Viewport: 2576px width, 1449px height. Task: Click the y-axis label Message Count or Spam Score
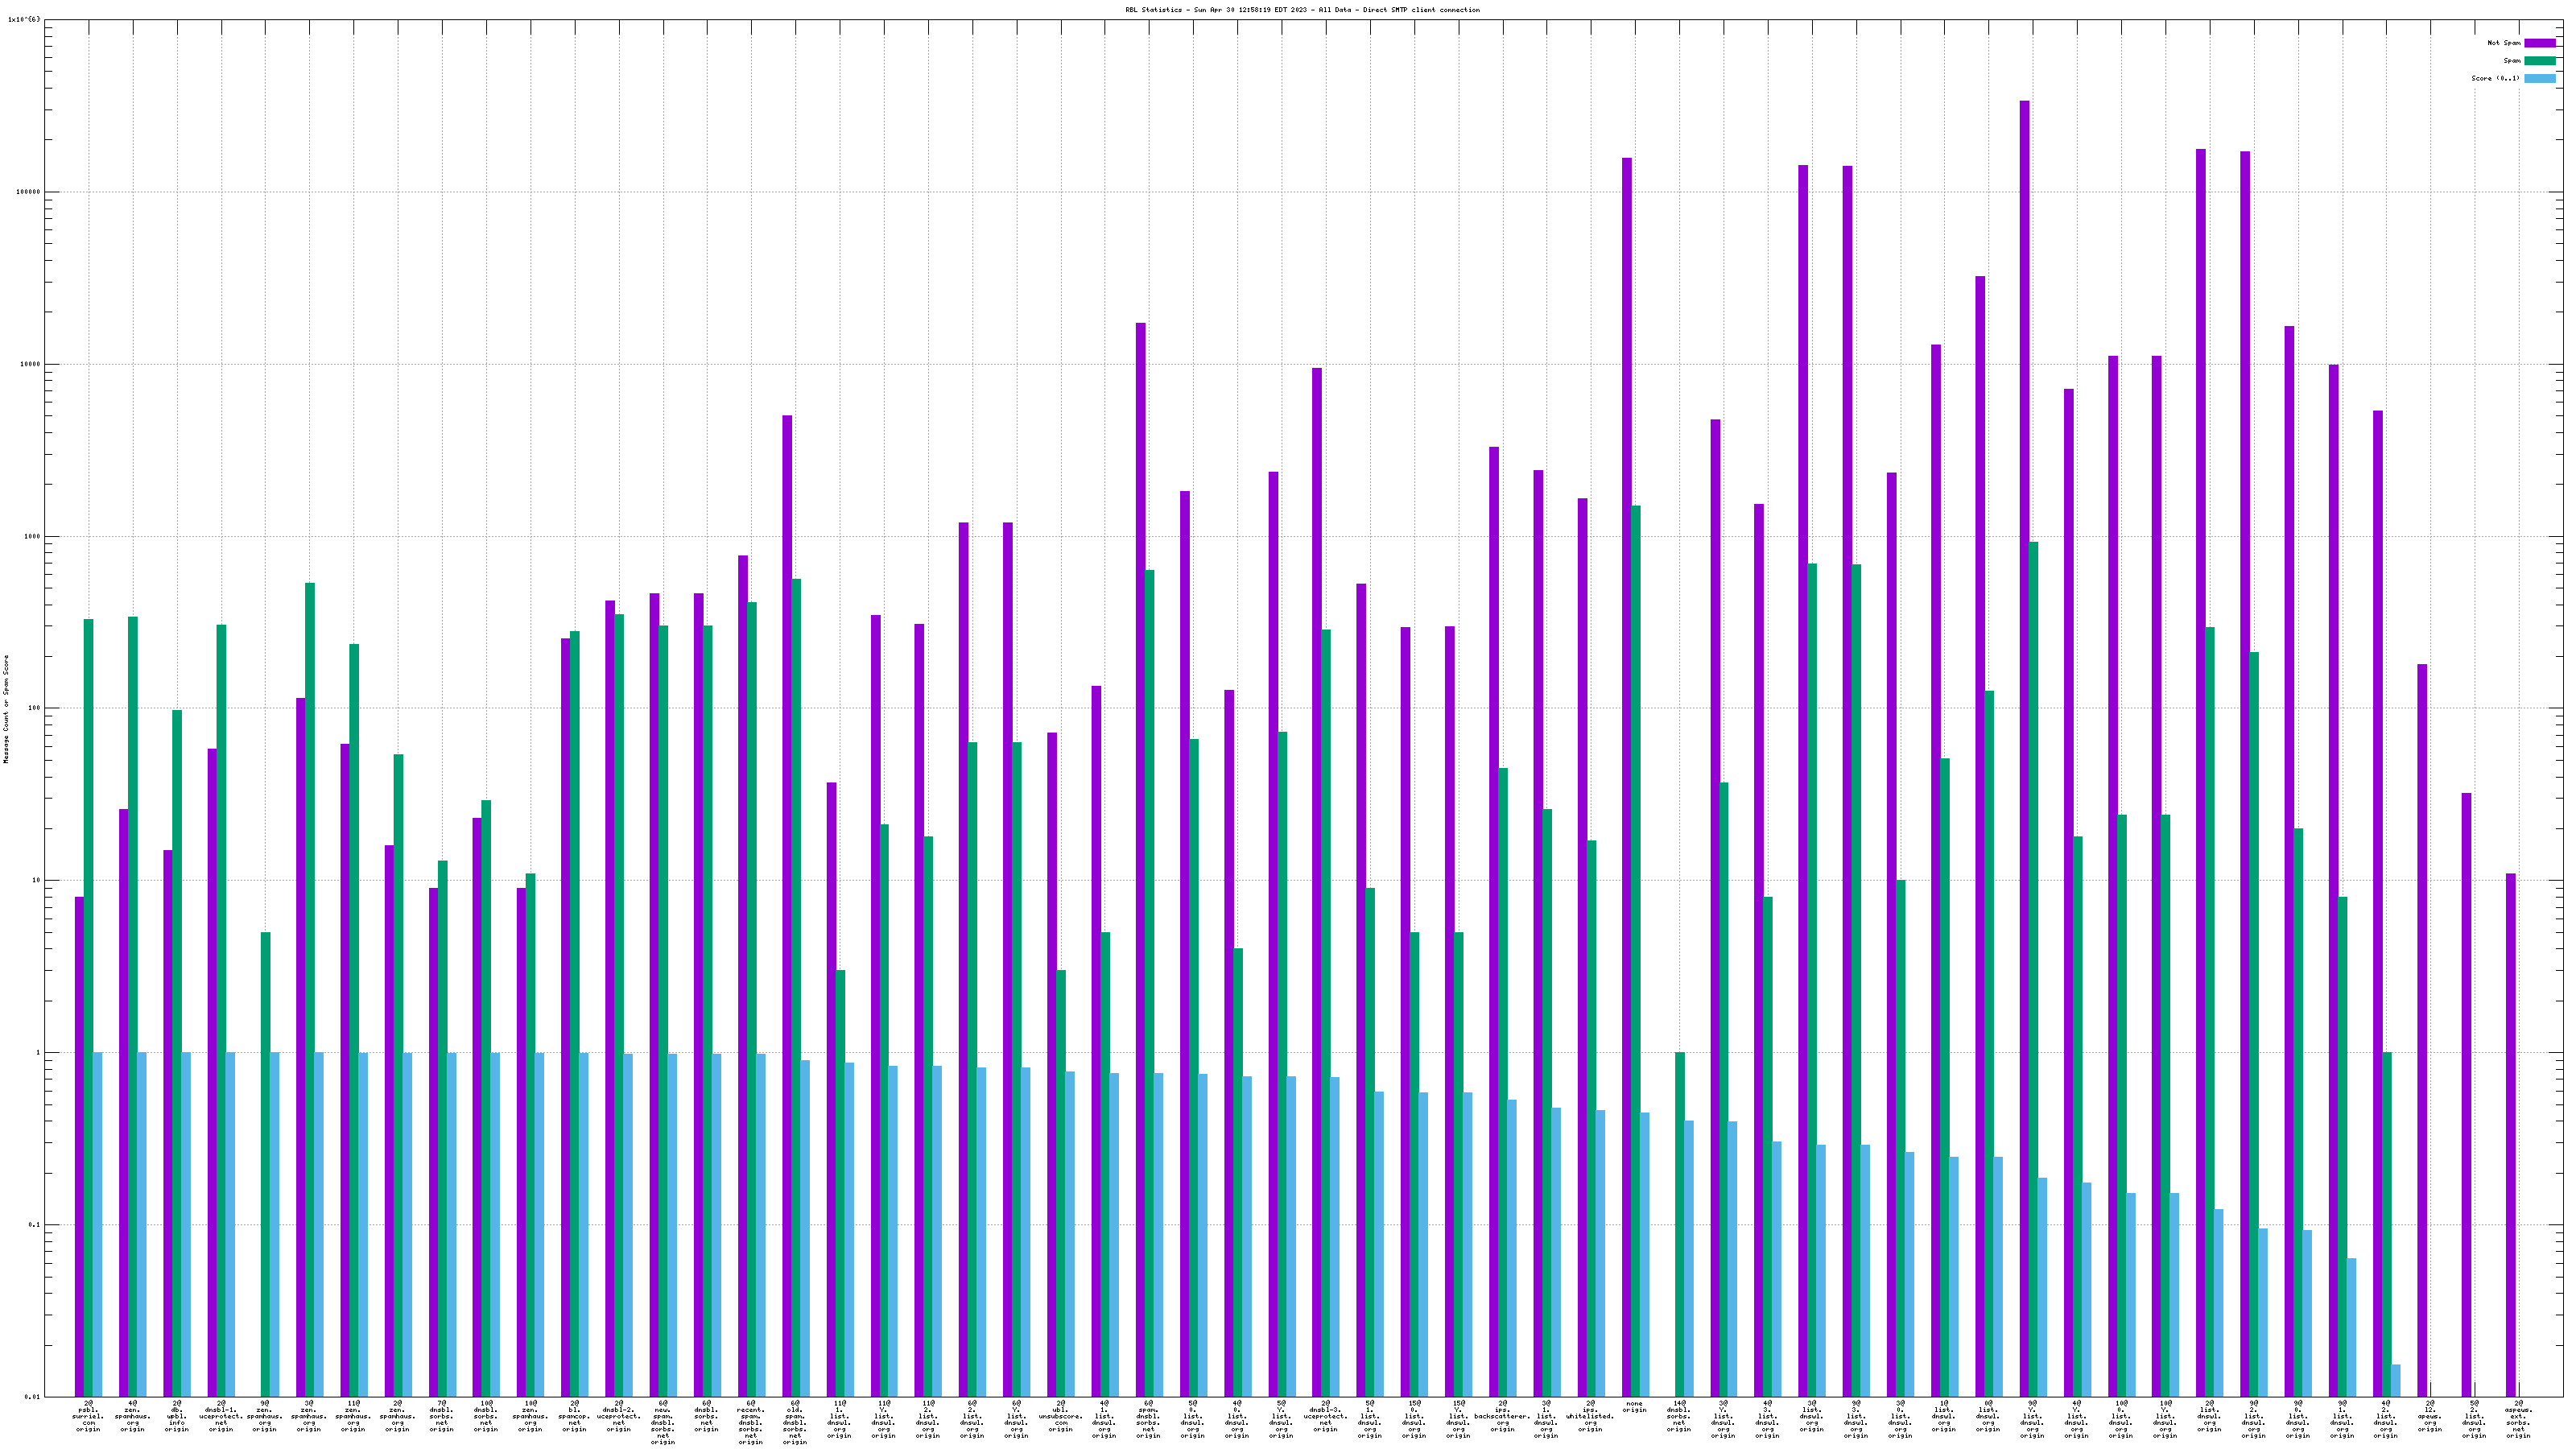click(6, 709)
